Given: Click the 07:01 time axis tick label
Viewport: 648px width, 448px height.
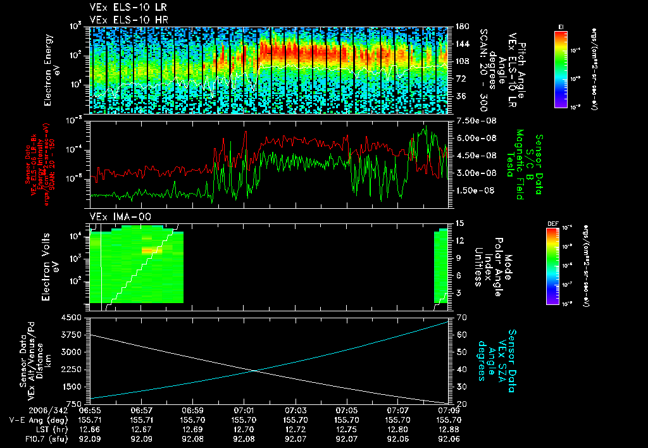Looking at the screenshot, I should pyautogui.click(x=244, y=411).
